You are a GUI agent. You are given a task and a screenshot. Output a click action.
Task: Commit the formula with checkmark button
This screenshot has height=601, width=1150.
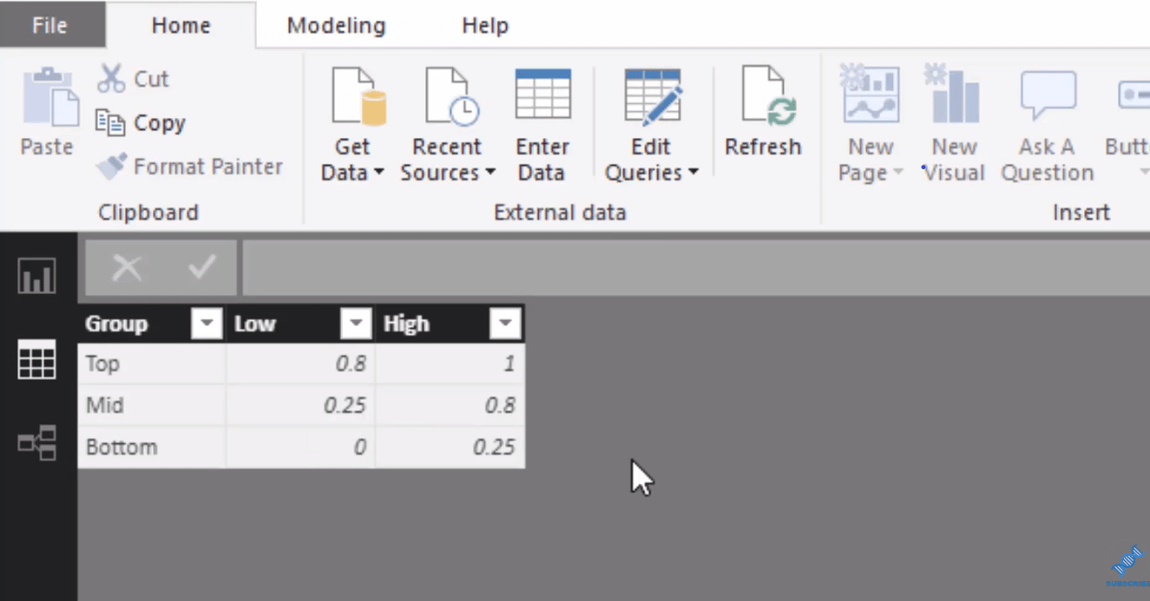pyautogui.click(x=202, y=269)
